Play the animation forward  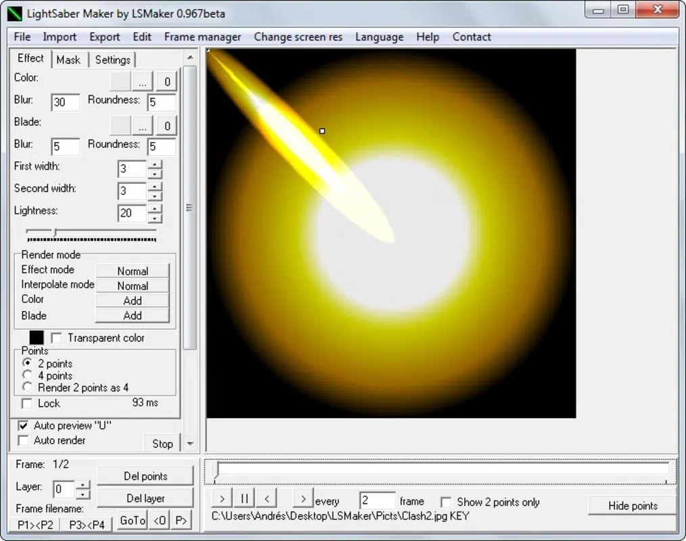(x=223, y=498)
